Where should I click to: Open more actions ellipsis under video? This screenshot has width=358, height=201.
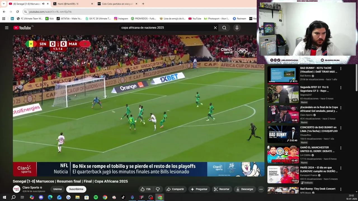coord(261,189)
